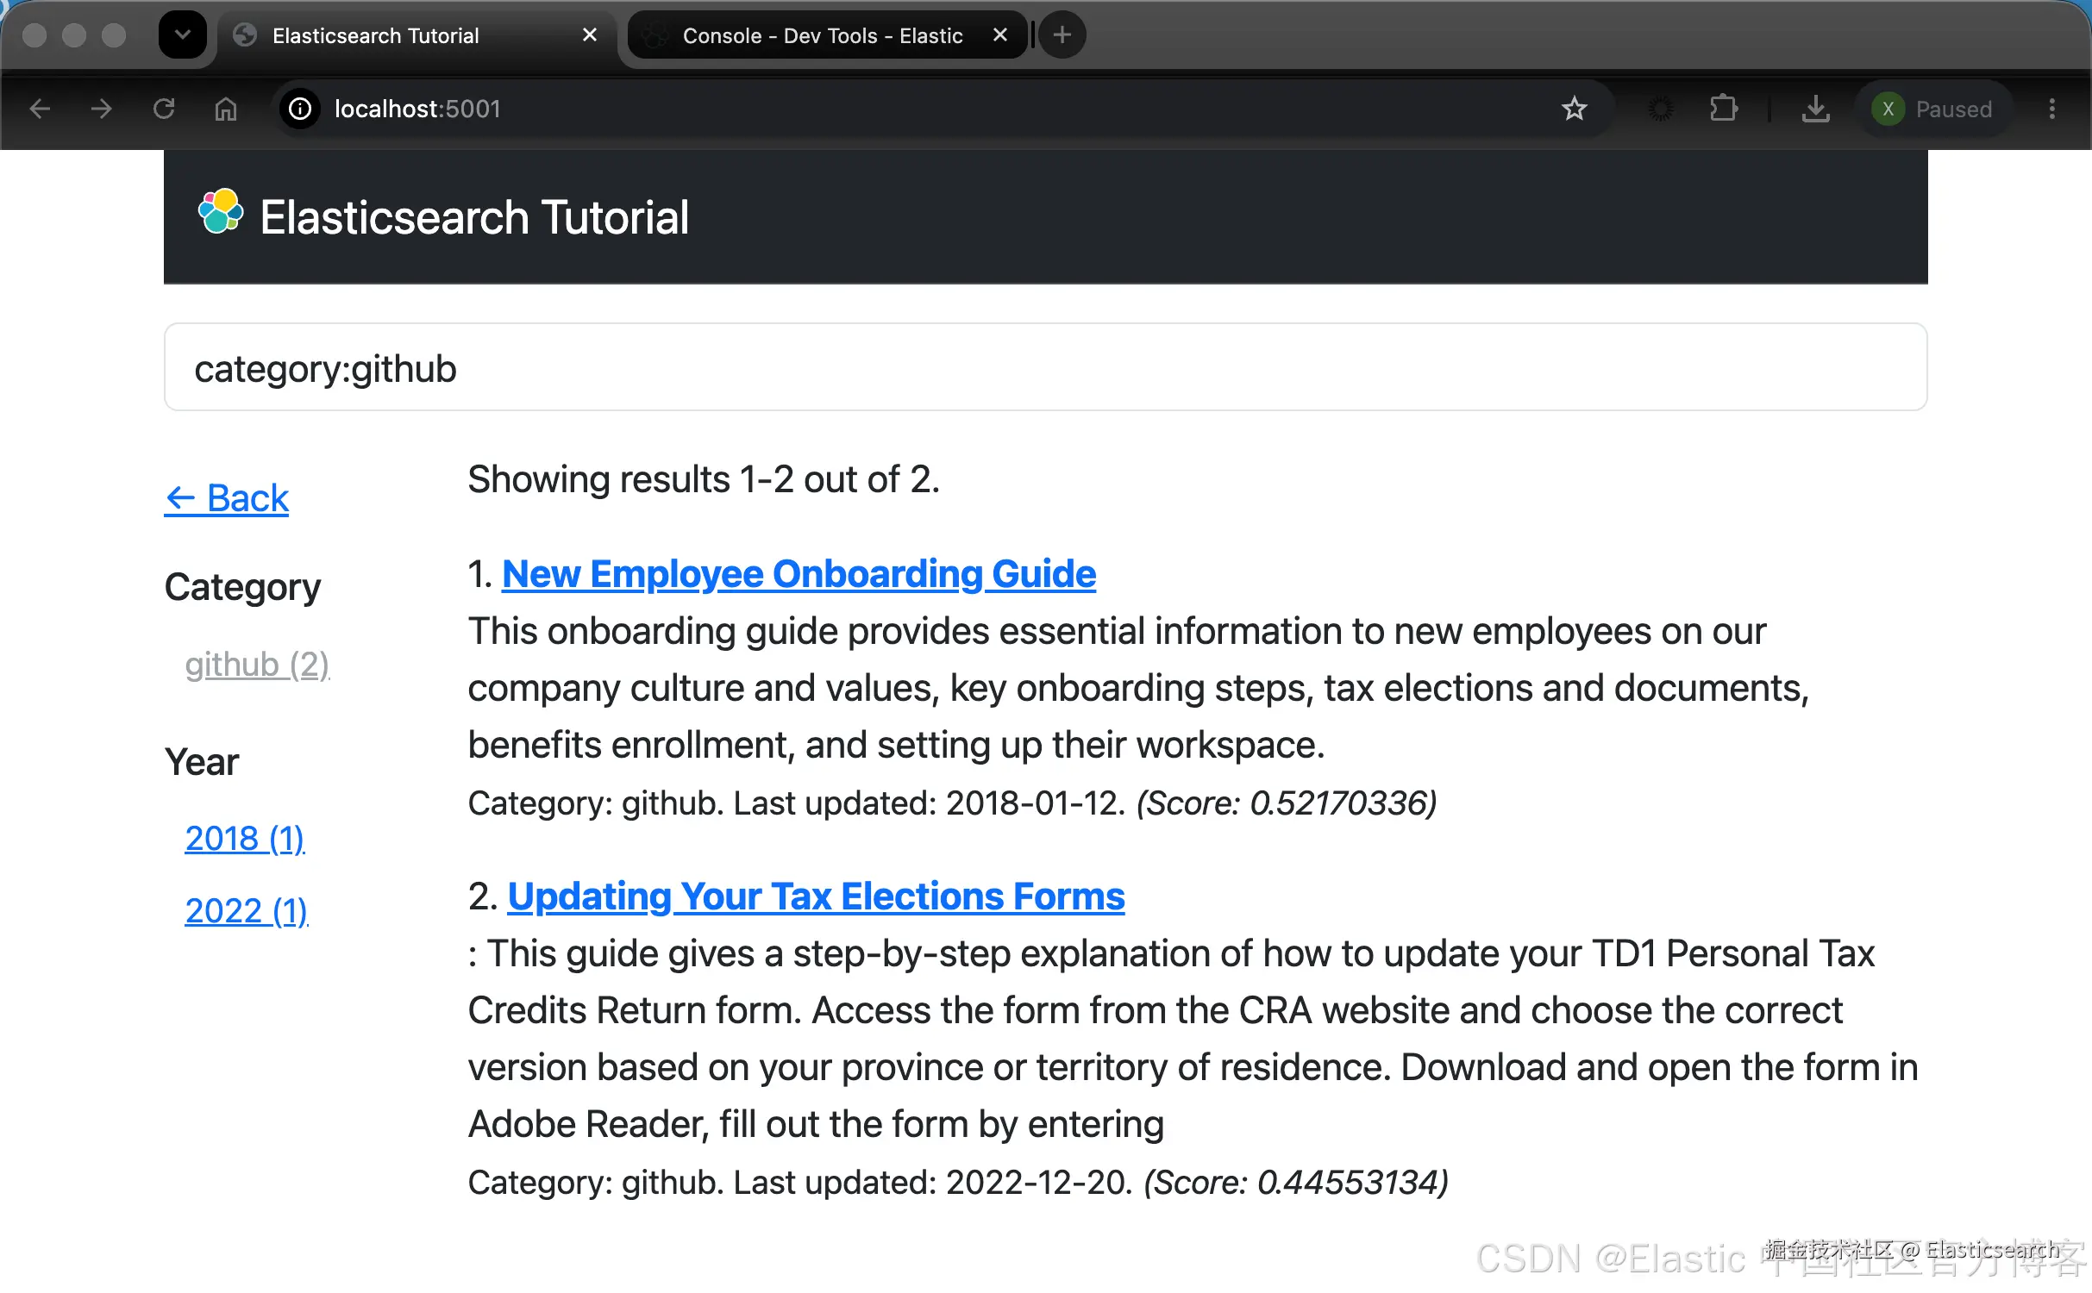The image size is (2092, 1293).
Task: Click the score 0.52170336 text
Action: (x=1287, y=803)
